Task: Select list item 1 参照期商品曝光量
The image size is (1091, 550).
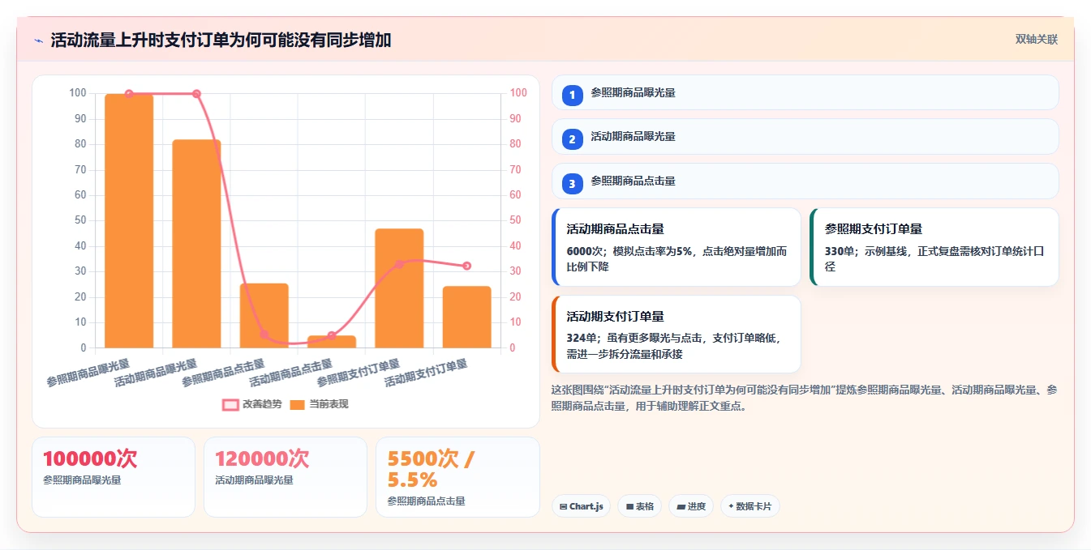Action: (805, 92)
